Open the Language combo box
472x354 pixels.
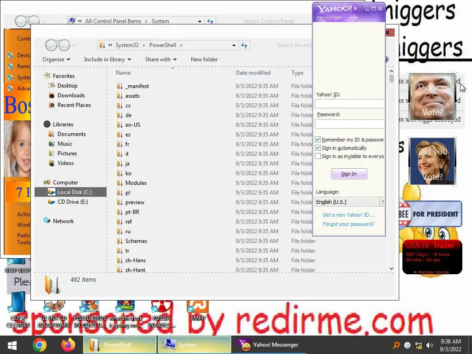click(349, 202)
